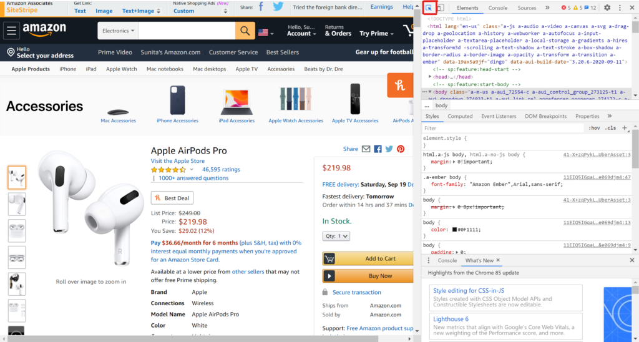Click the Add to Cart button

pyautogui.click(x=368, y=258)
